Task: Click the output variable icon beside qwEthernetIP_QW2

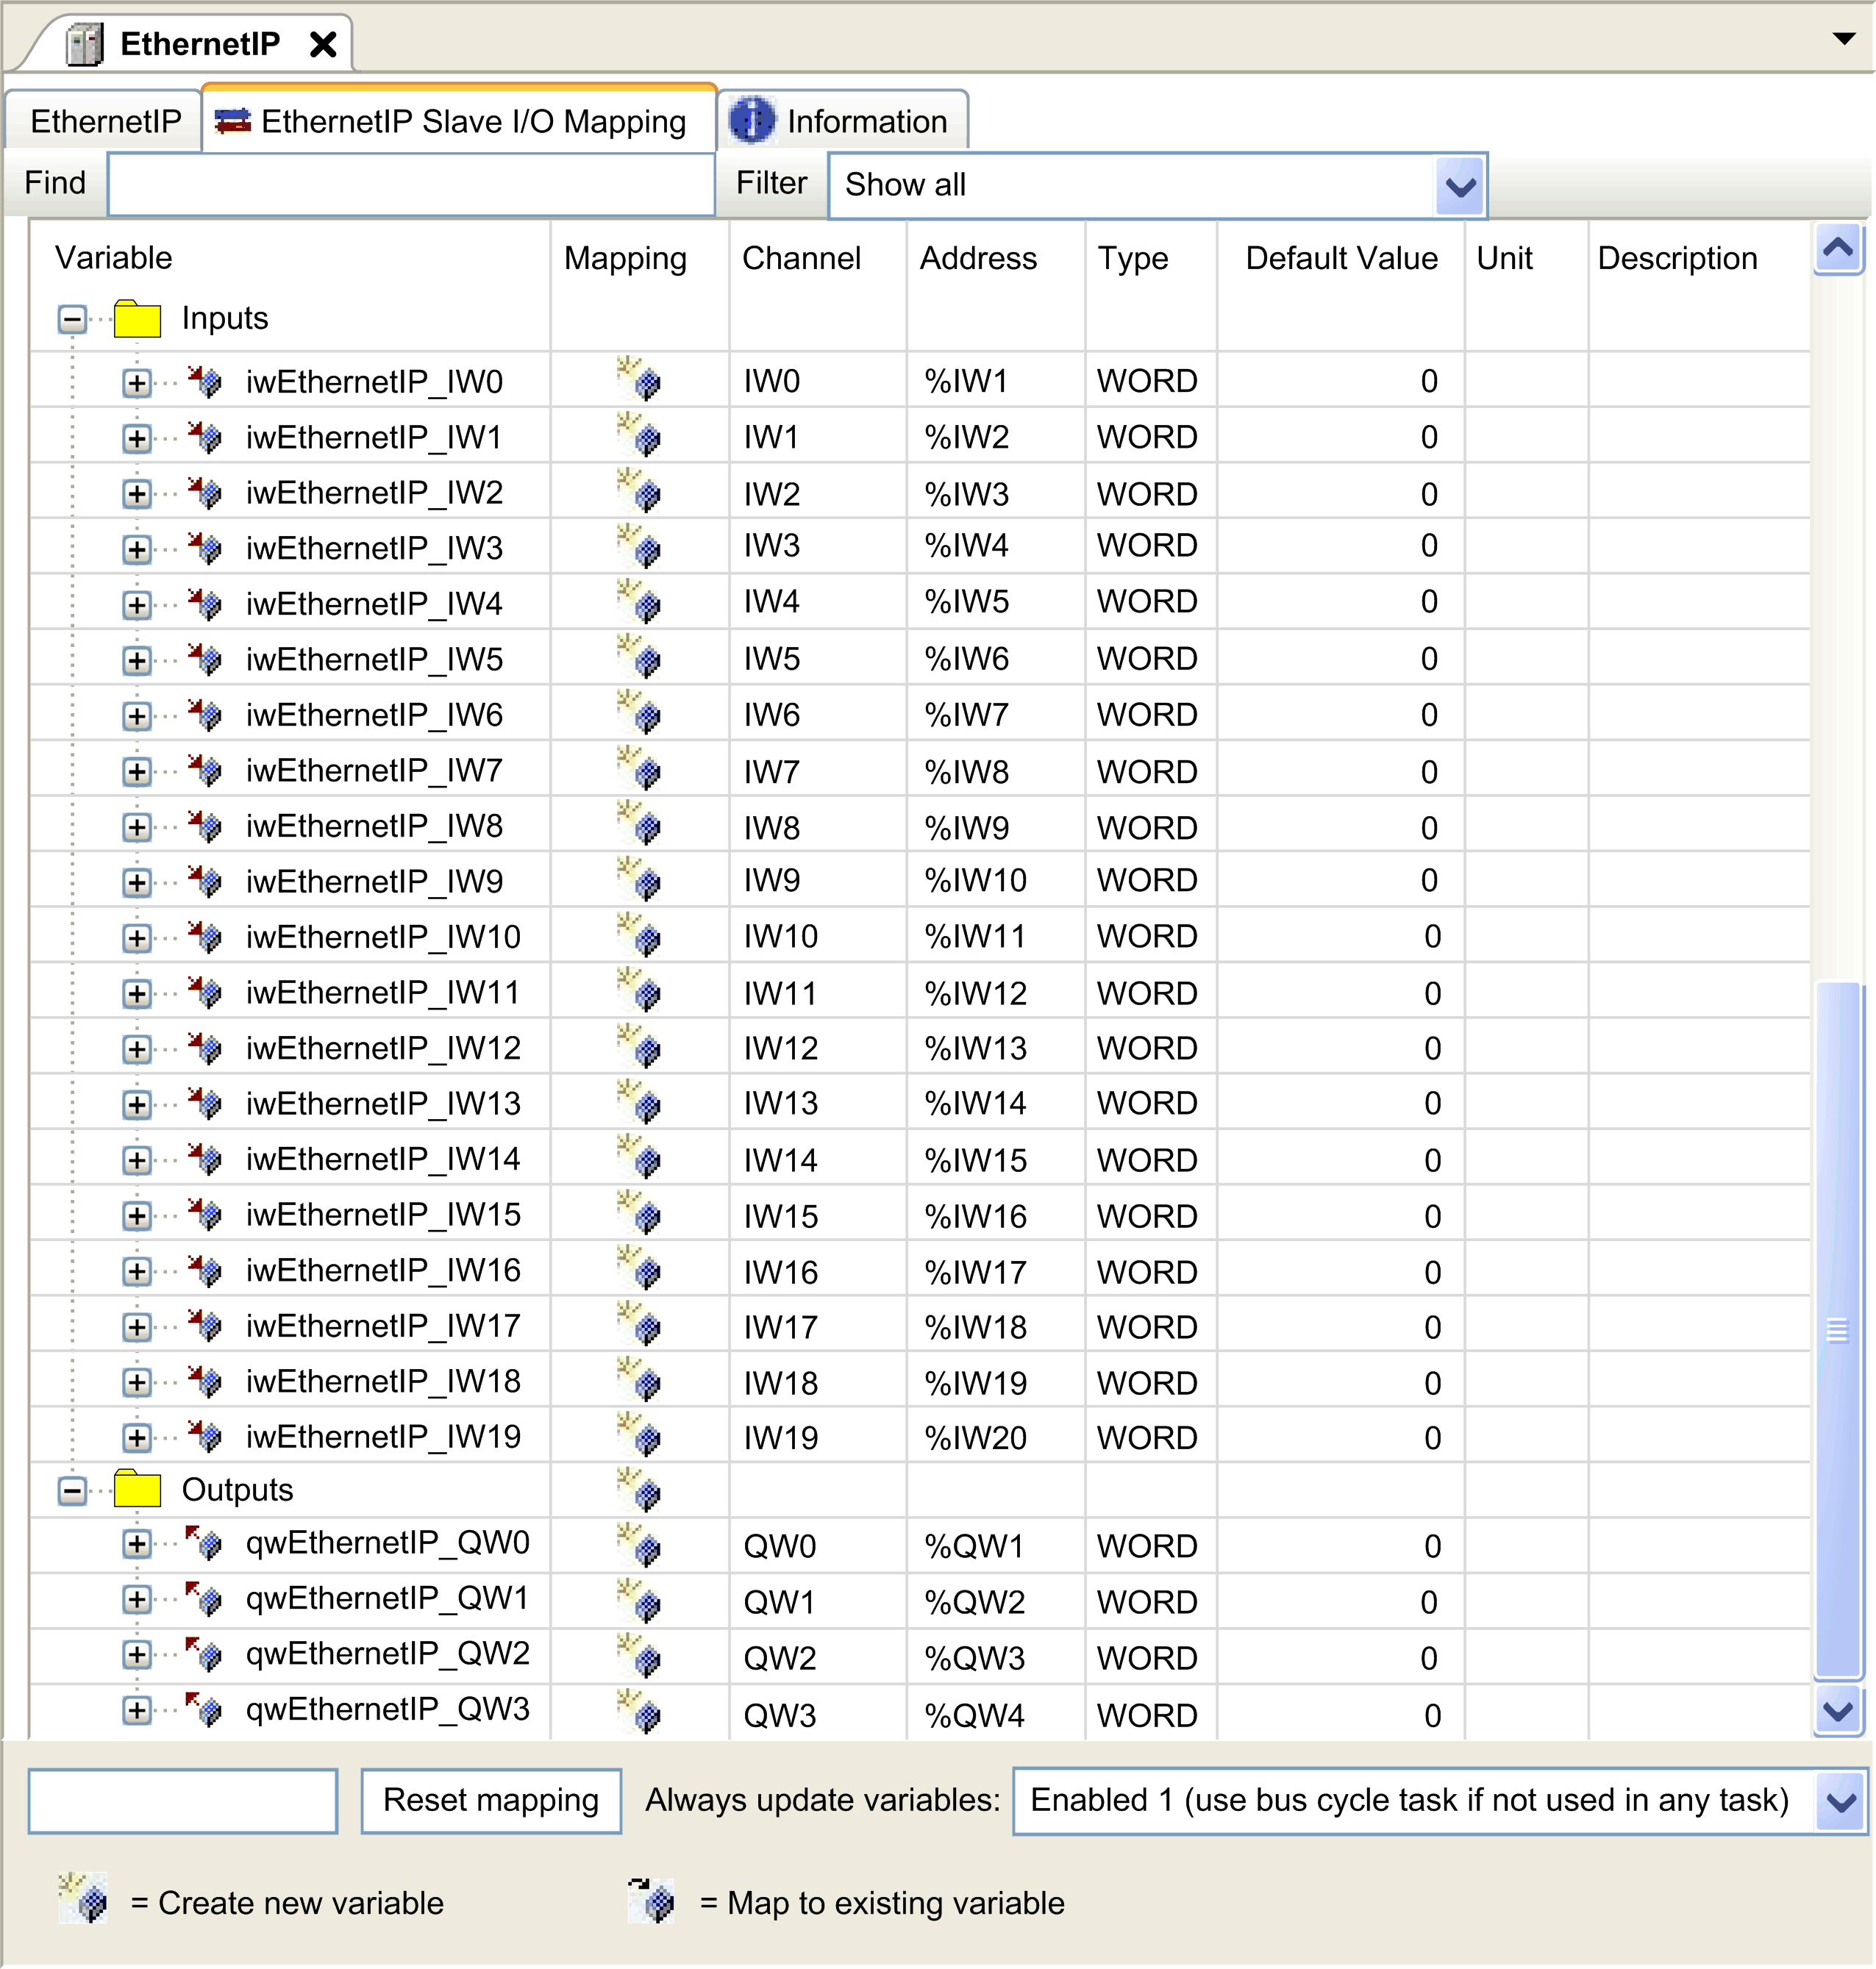Action: coord(205,1655)
